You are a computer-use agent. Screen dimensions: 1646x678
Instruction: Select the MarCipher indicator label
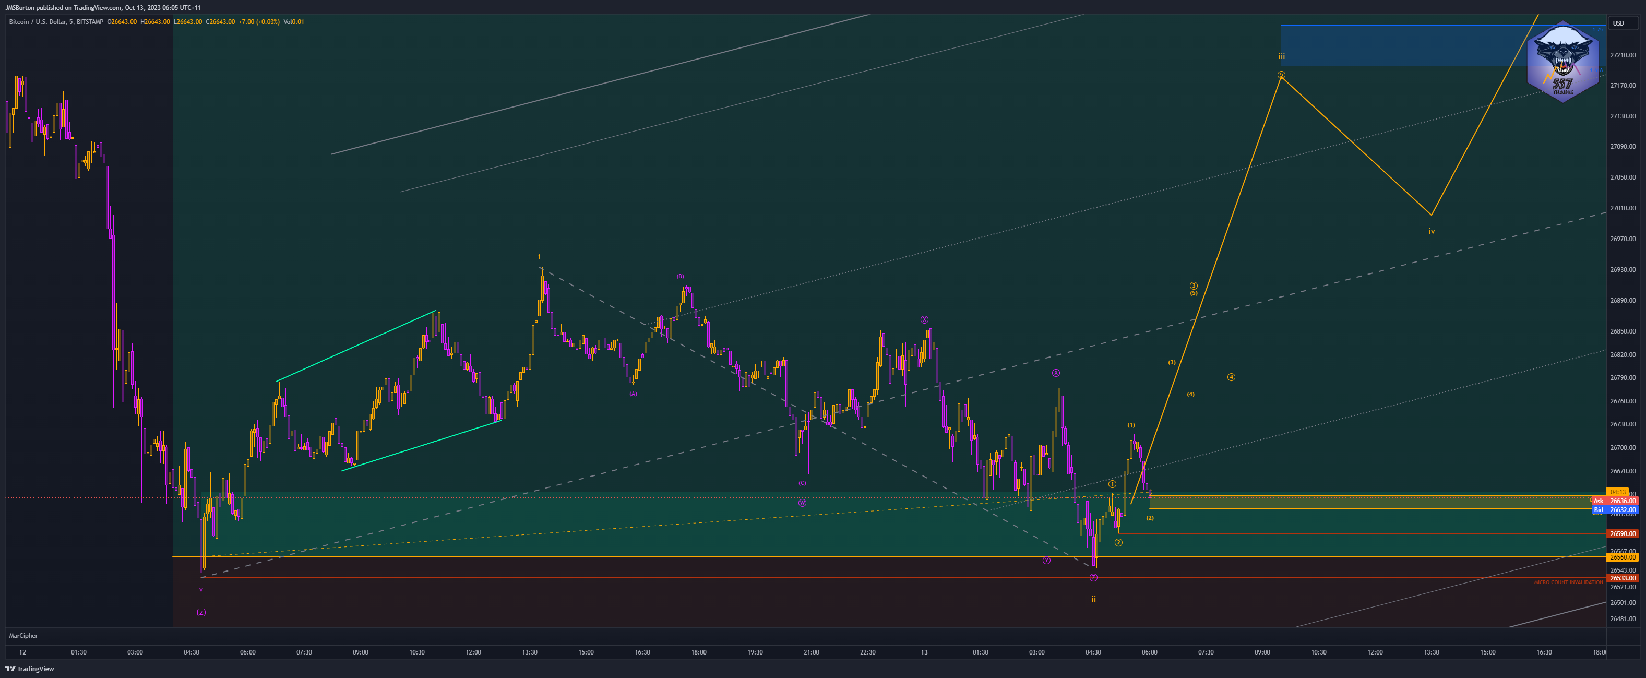[23, 635]
